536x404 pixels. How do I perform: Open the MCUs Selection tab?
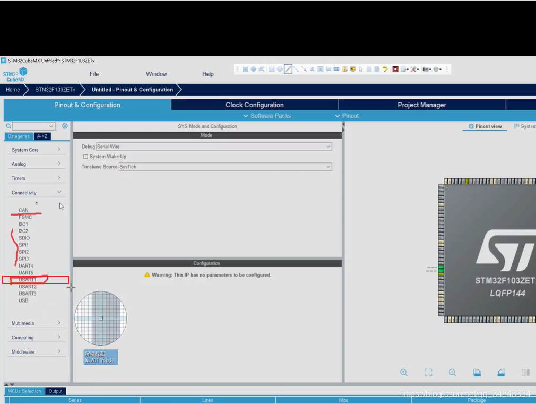point(24,391)
